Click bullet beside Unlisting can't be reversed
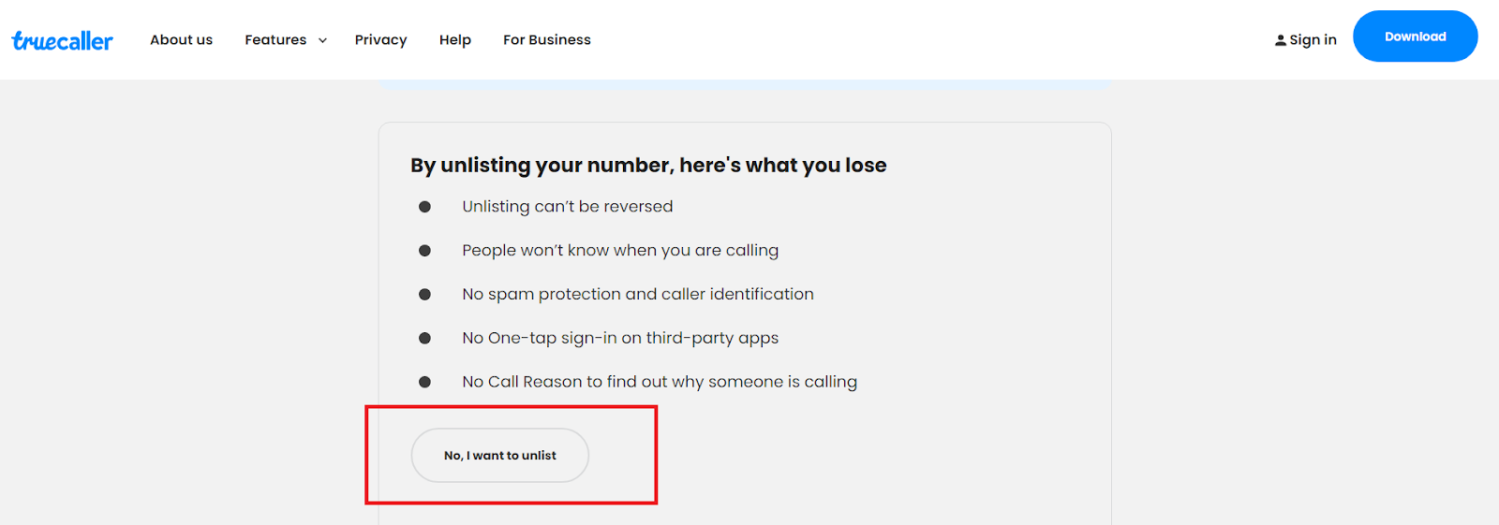This screenshot has width=1499, height=525. pos(424,207)
